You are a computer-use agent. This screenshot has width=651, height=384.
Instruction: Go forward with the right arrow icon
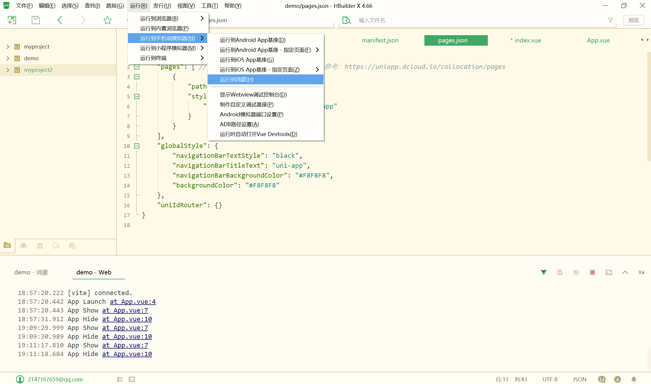coord(83,20)
